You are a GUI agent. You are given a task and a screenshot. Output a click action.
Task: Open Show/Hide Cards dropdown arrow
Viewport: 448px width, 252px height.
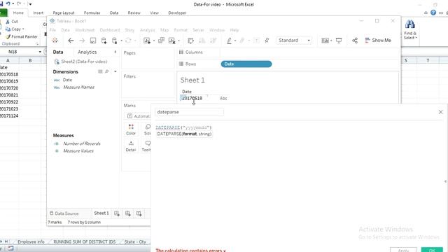point(331,41)
